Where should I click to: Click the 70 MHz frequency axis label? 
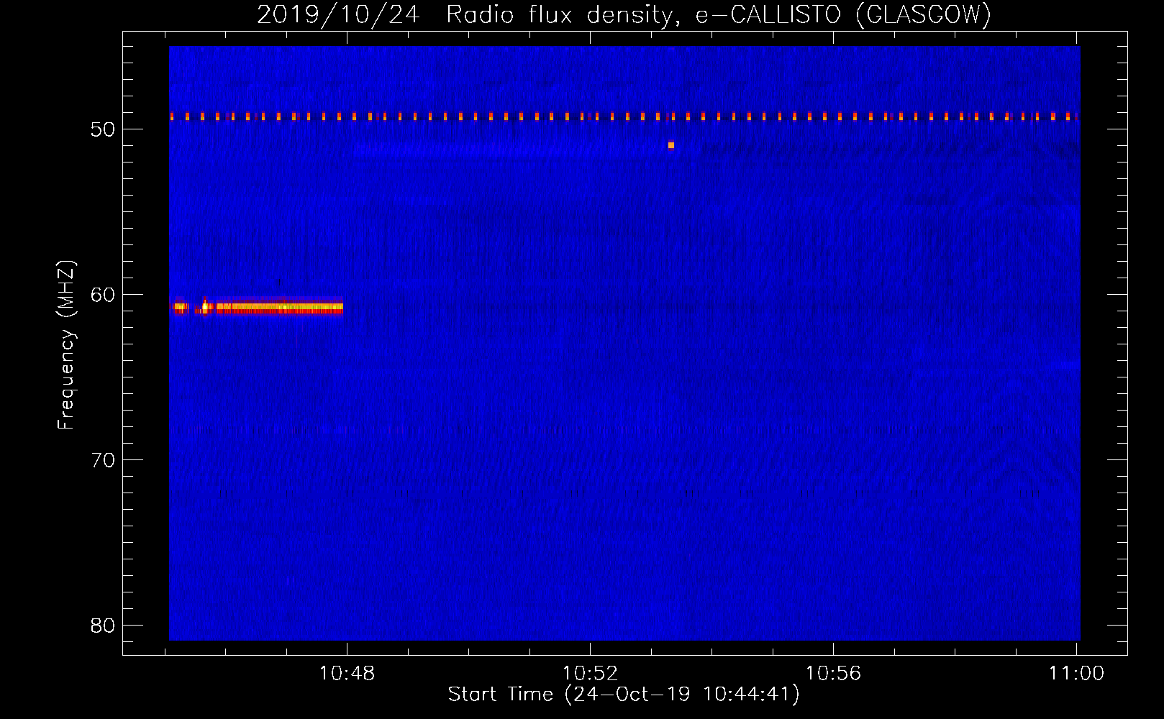(x=103, y=460)
